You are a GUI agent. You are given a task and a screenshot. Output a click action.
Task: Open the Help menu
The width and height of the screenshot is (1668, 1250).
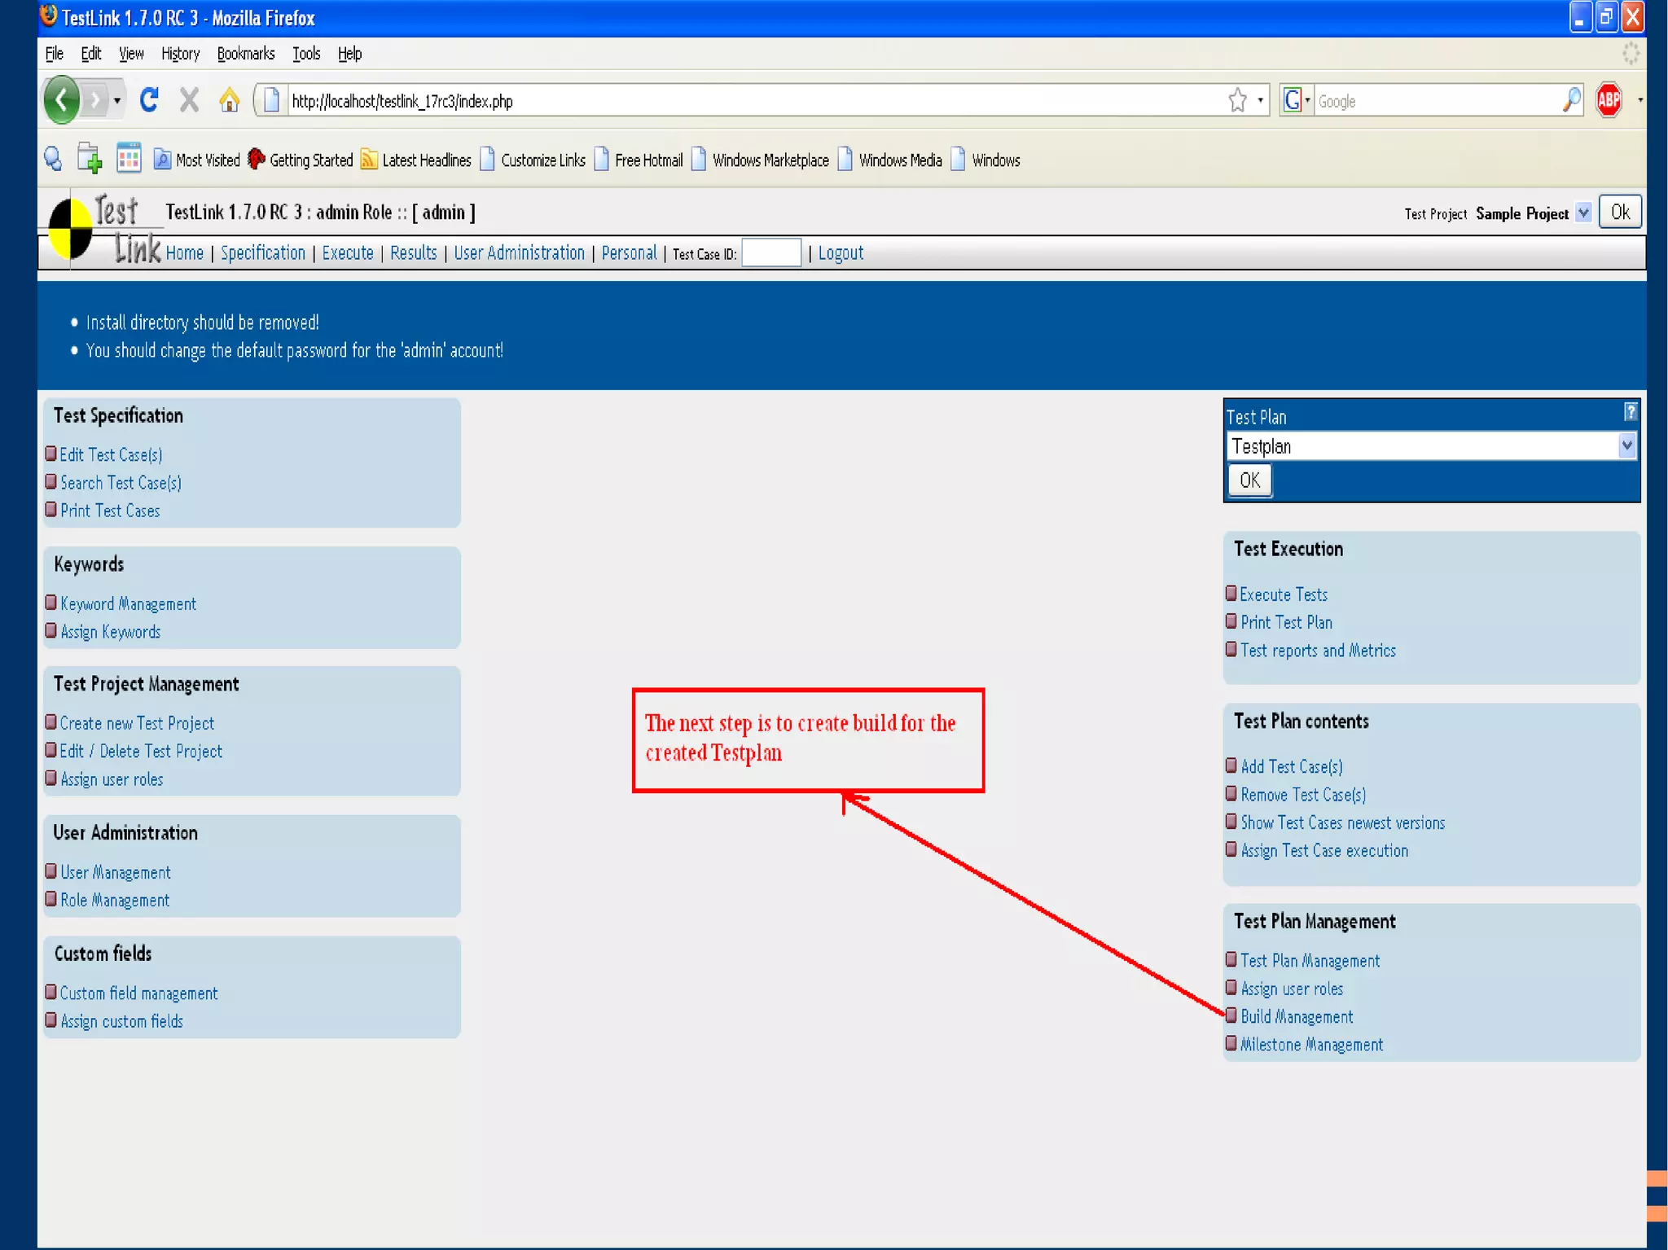(x=349, y=54)
